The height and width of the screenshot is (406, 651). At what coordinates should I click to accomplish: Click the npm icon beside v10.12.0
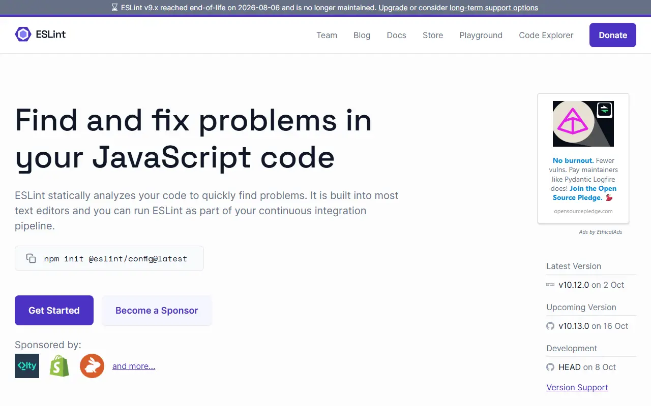pyautogui.click(x=550, y=285)
